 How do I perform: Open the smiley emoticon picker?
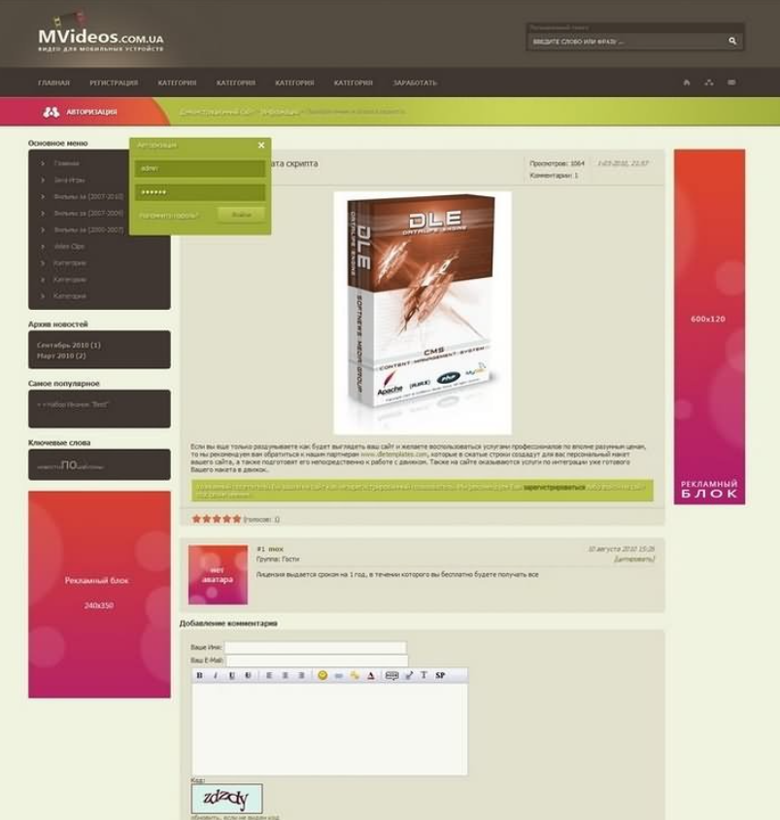click(322, 675)
